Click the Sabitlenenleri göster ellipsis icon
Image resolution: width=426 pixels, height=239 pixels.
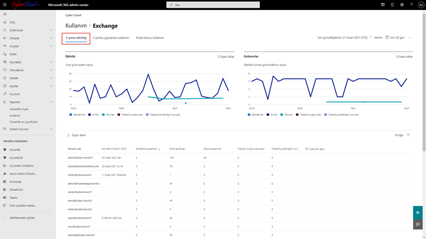[5, 217]
